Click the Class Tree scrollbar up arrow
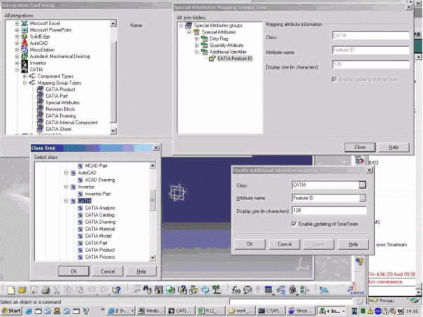 click(x=152, y=166)
